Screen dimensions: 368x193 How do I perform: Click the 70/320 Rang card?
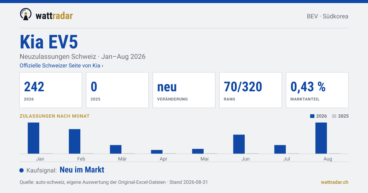(x=251, y=90)
